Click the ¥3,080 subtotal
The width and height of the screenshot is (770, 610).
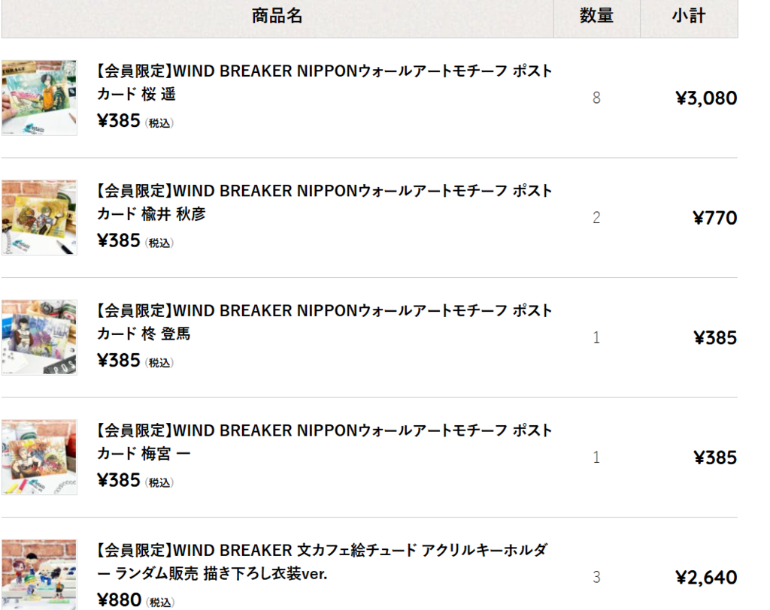tap(706, 98)
